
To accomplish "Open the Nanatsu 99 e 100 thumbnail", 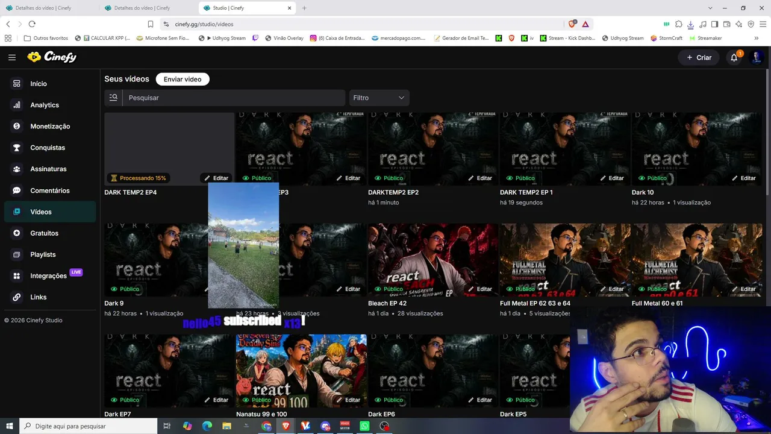I will tap(301, 371).
